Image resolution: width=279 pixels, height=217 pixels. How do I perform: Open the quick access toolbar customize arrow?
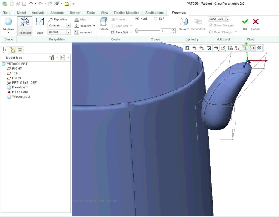(74, 4)
